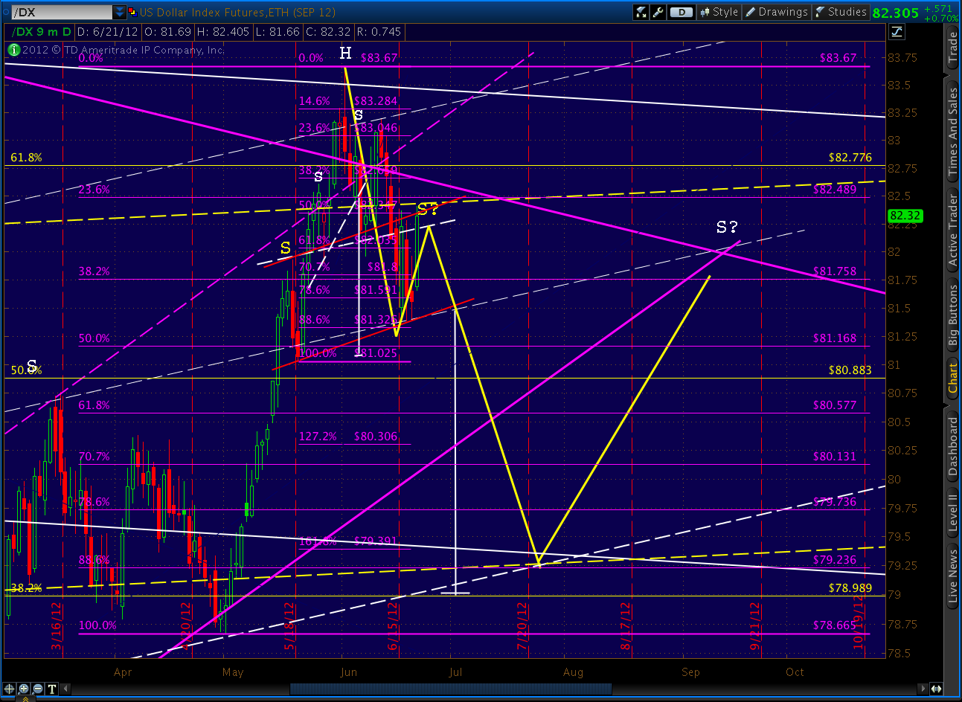Open the Drawings menu
The image size is (962, 702).
[777, 12]
